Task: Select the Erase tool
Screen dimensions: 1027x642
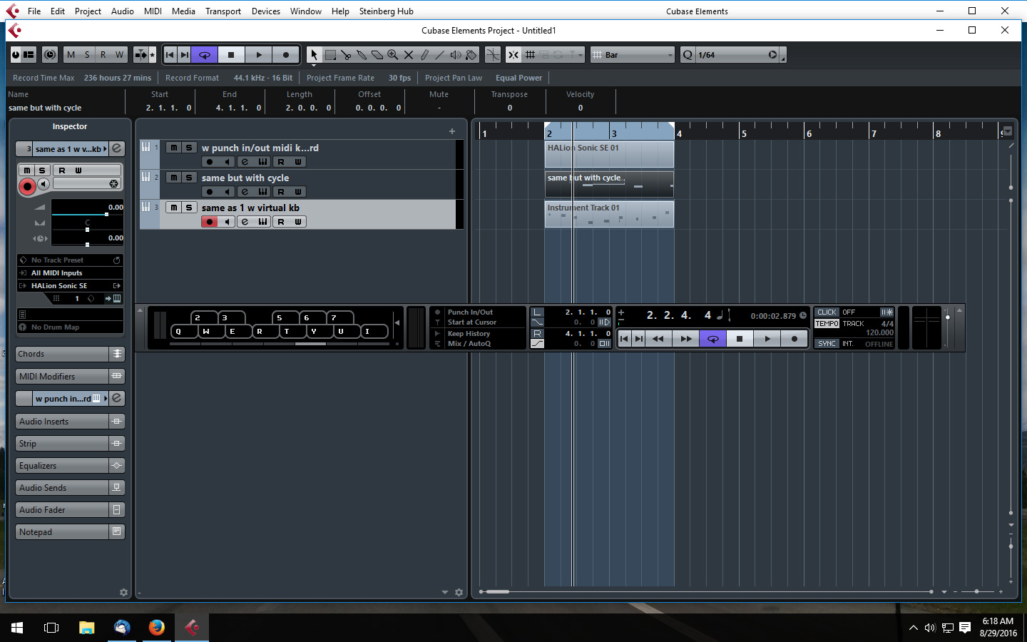Action: click(x=377, y=55)
